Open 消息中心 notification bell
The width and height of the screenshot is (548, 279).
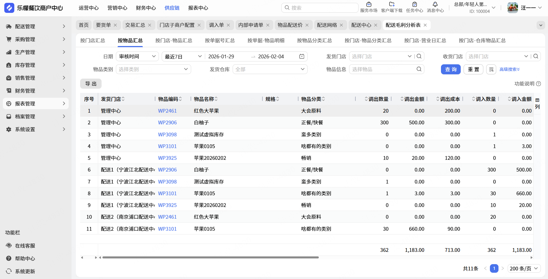pyautogui.click(x=435, y=5)
